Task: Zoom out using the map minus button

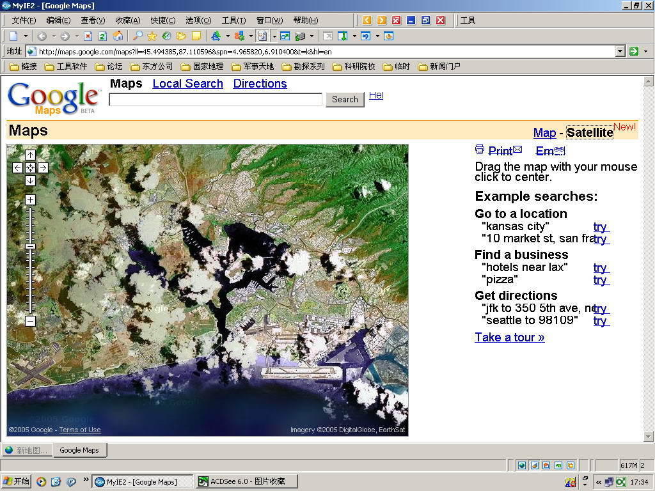Action: click(30, 321)
